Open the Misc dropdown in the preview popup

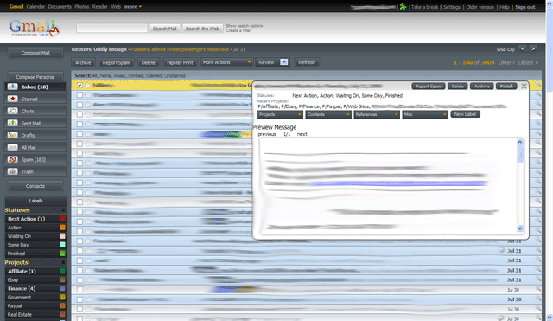pos(425,114)
